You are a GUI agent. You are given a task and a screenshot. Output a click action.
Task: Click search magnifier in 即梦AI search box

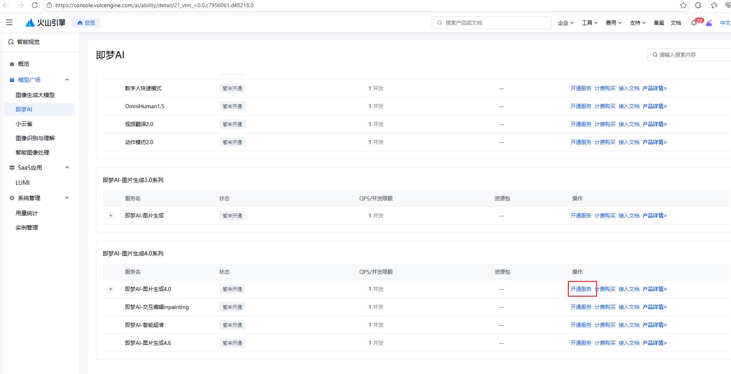(655, 55)
